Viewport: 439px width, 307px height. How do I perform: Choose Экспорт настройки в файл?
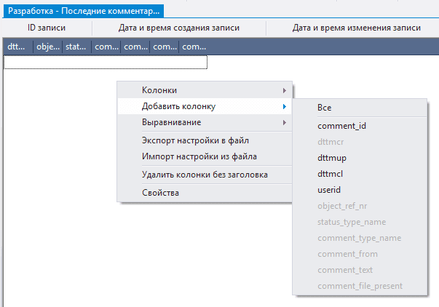click(195, 140)
